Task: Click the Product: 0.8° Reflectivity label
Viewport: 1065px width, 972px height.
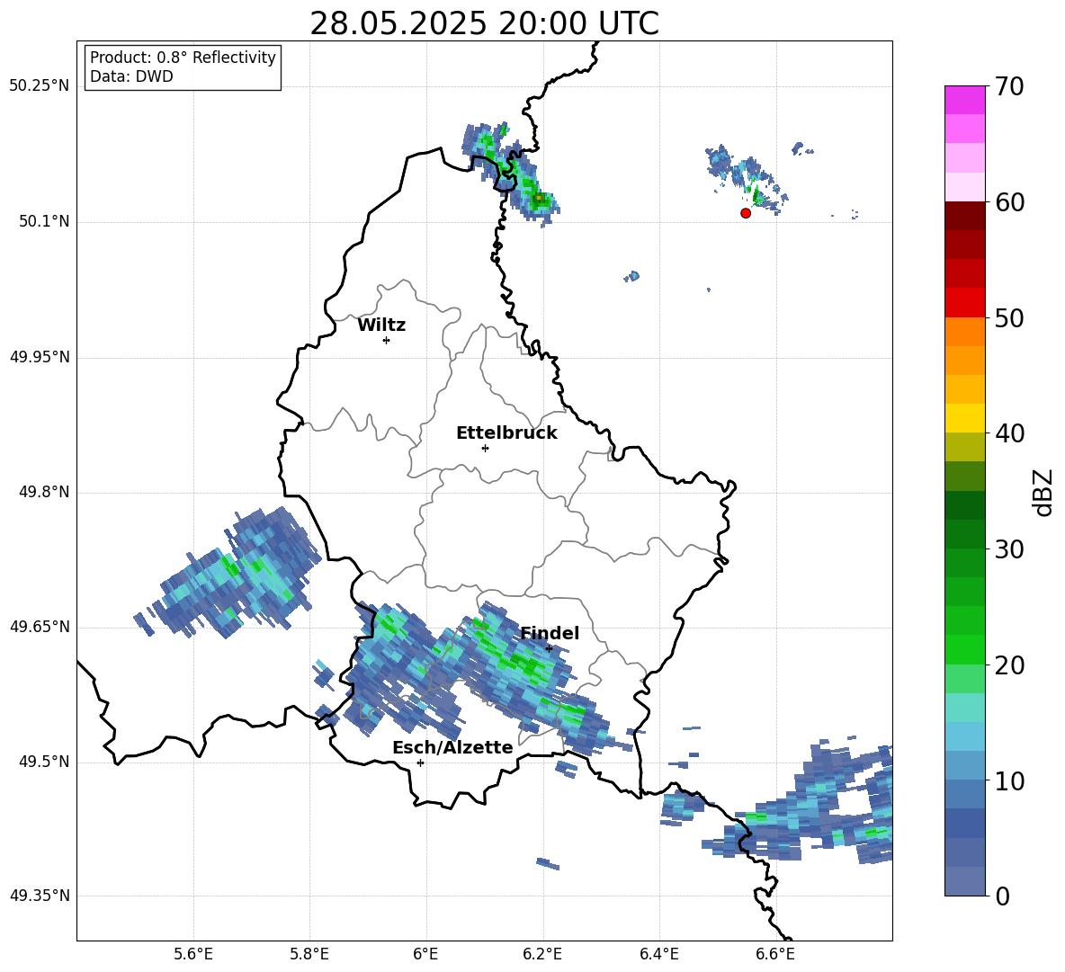Action: (183, 57)
